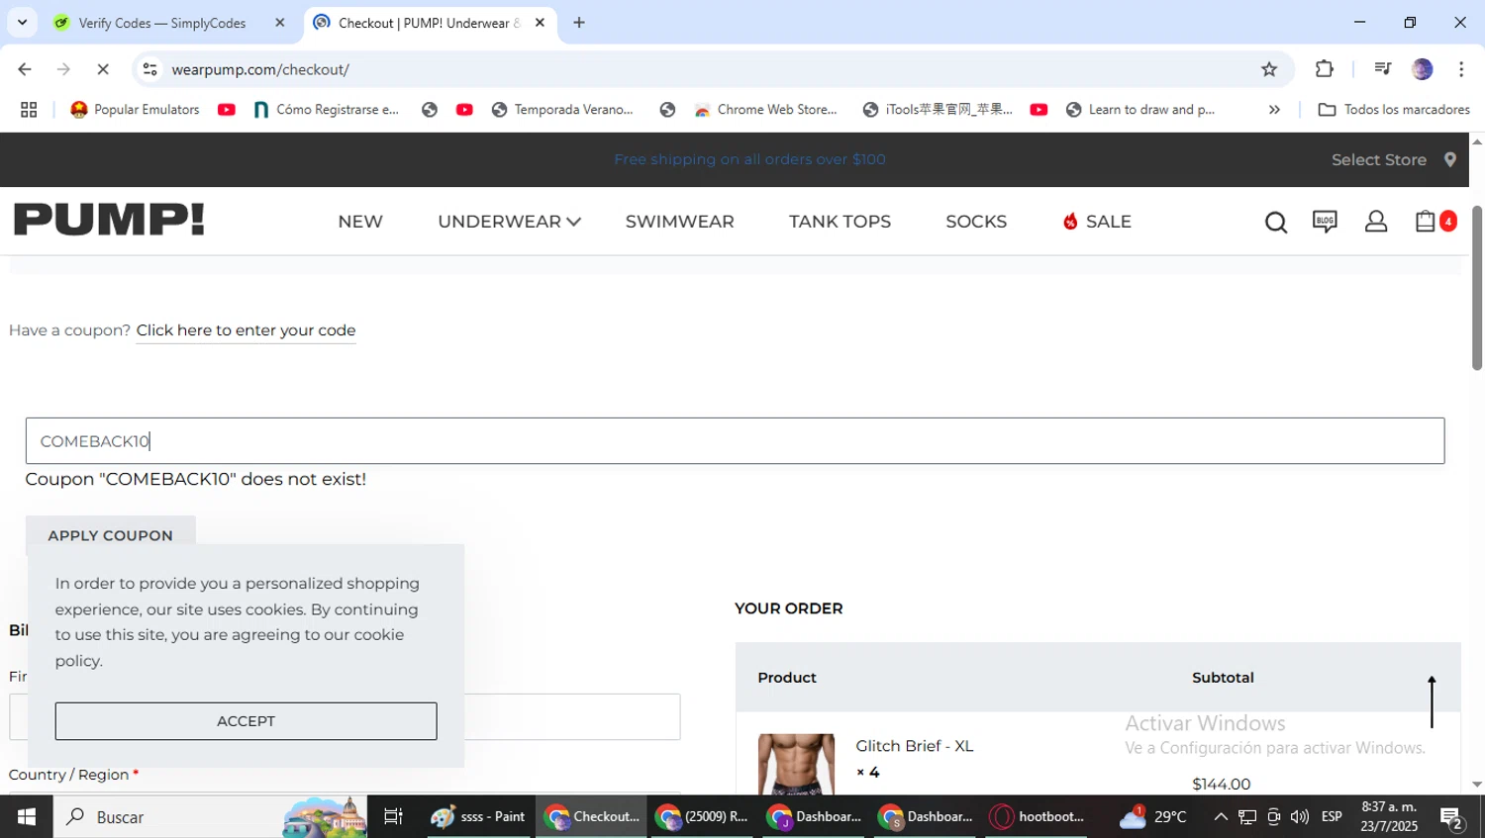Click the address bar URL

click(x=260, y=69)
